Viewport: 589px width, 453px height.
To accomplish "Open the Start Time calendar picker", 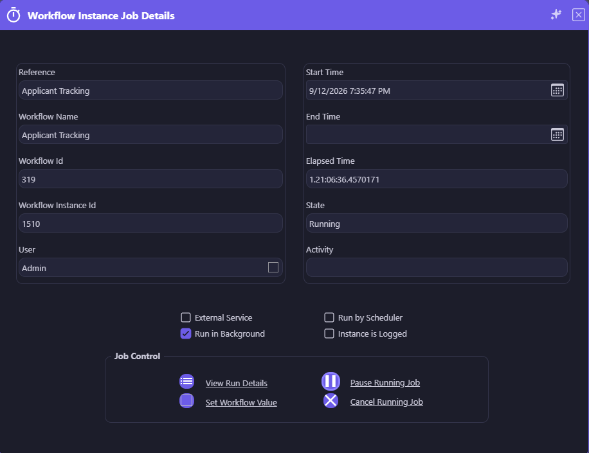I will [557, 90].
